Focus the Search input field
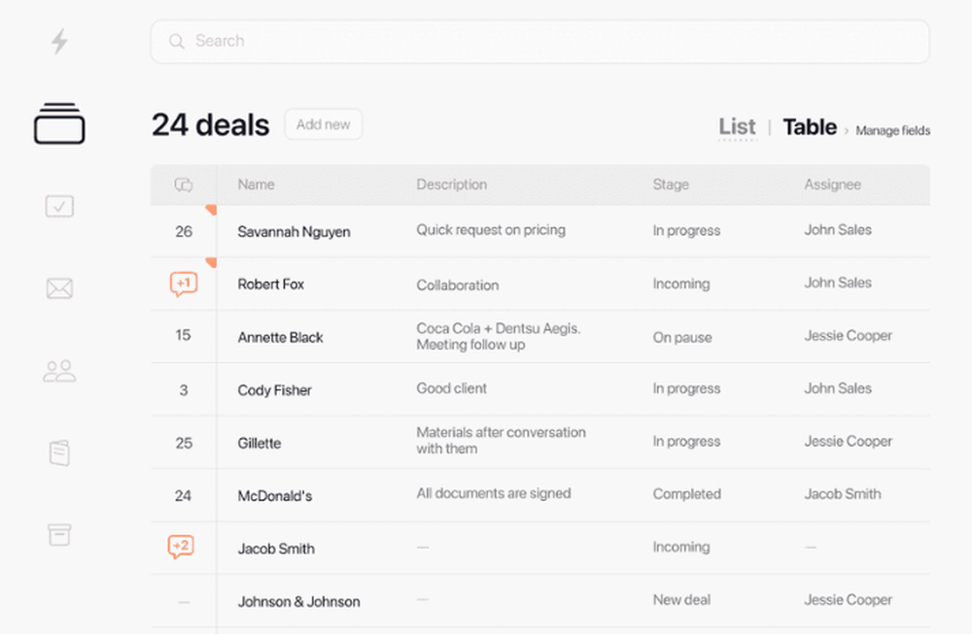The image size is (972, 634). [539, 42]
